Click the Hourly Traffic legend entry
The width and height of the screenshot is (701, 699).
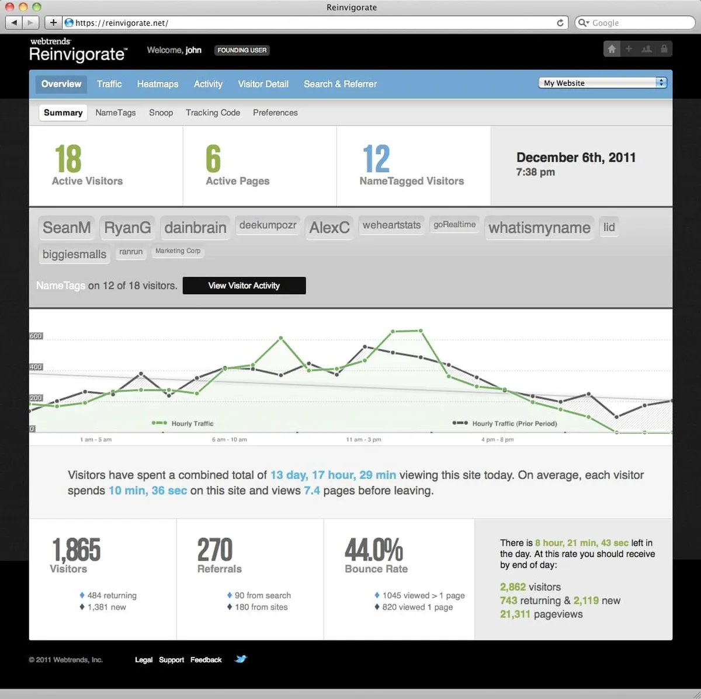pyautogui.click(x=182, y=423)
